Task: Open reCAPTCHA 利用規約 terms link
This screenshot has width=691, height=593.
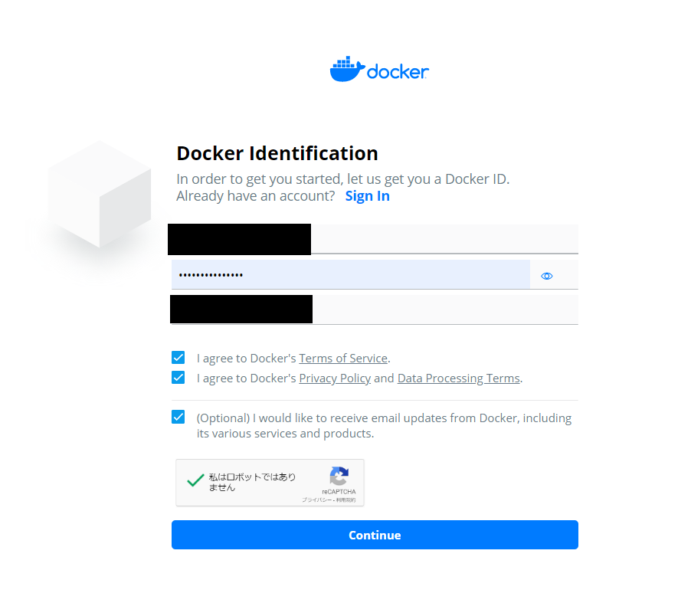Action: point(346,500)
